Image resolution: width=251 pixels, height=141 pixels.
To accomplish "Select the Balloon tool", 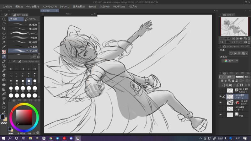I will [4, 108].
